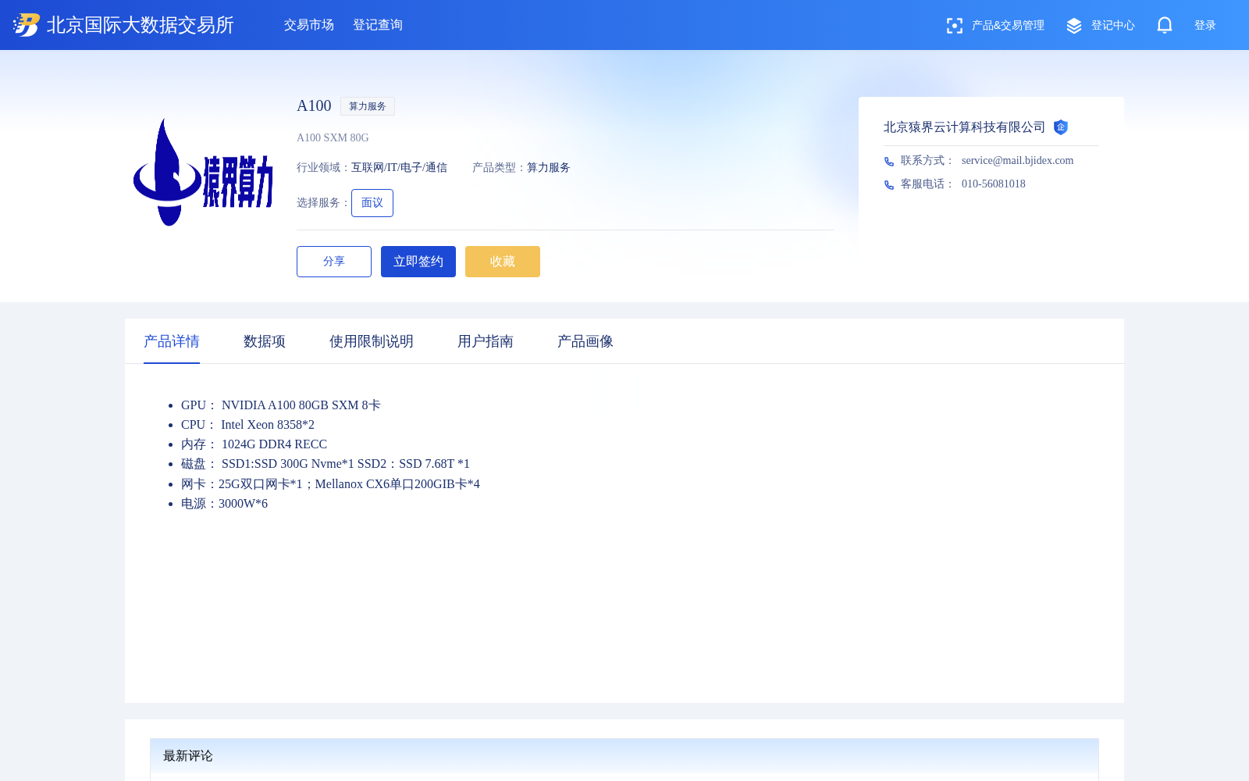Open 登记查询 in top navigation
This screenshot has height=781, width=1249.
tap(378, 25)
